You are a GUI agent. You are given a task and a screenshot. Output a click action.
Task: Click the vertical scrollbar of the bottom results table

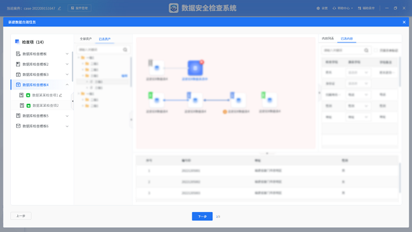(400, 178)
